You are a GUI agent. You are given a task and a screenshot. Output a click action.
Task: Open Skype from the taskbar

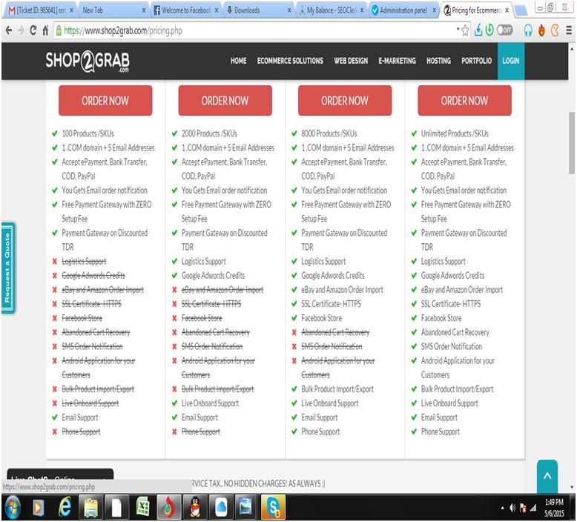point(273,507)
